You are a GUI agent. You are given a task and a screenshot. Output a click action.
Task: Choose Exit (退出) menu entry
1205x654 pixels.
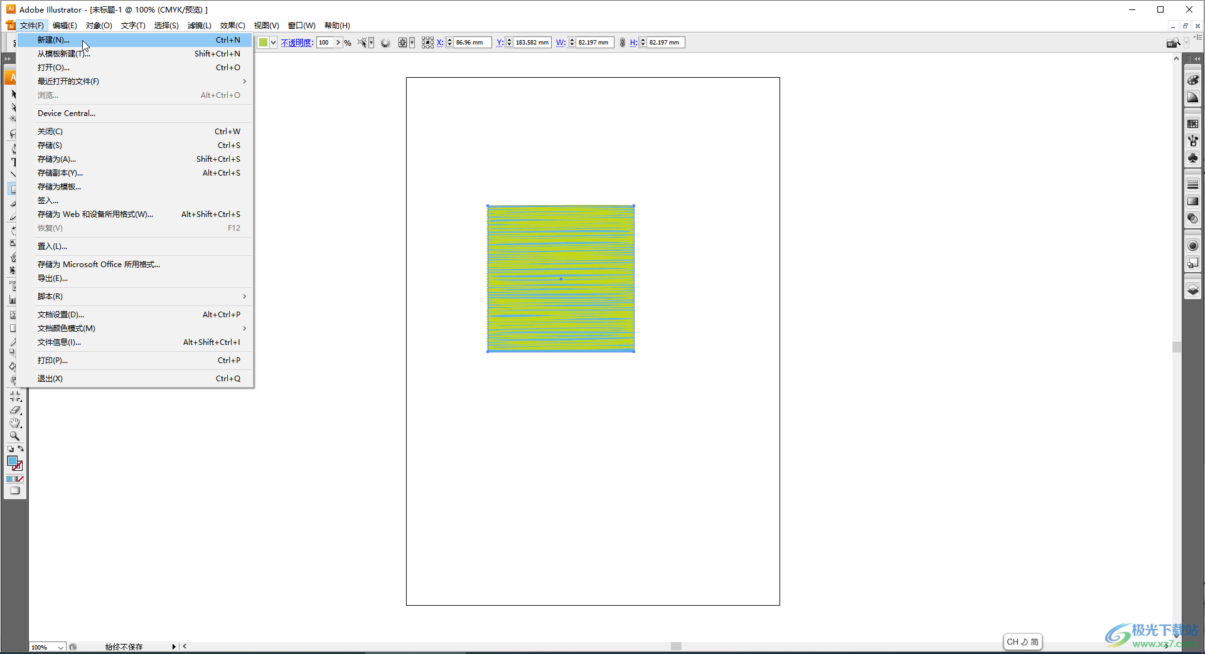(135, 379)
